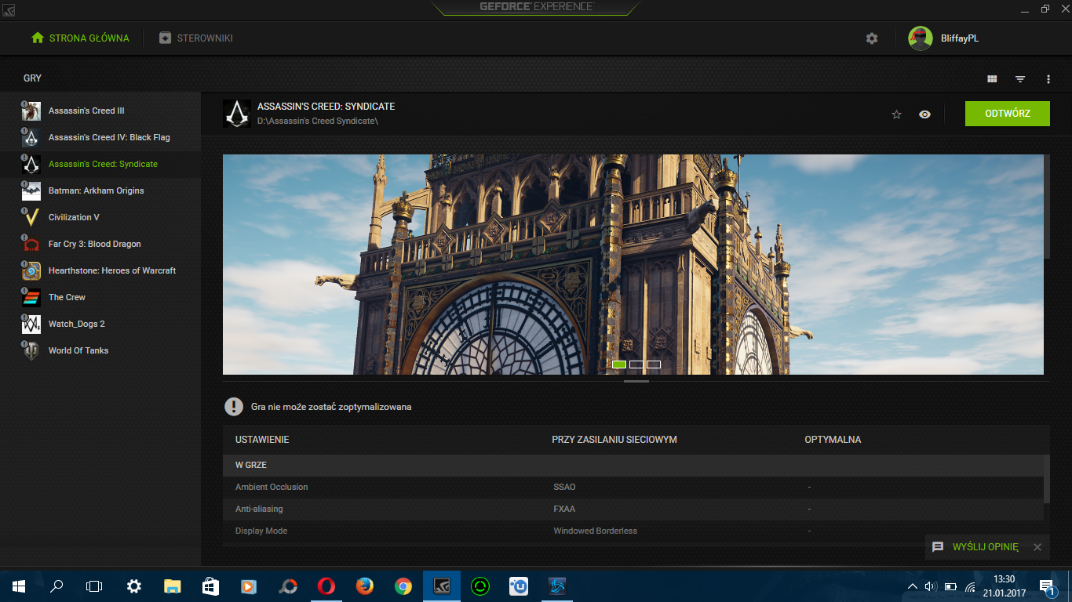Select the second carousel page indicator
The width and height of the screenshot is (1072, 602).
tap(637, 364)
